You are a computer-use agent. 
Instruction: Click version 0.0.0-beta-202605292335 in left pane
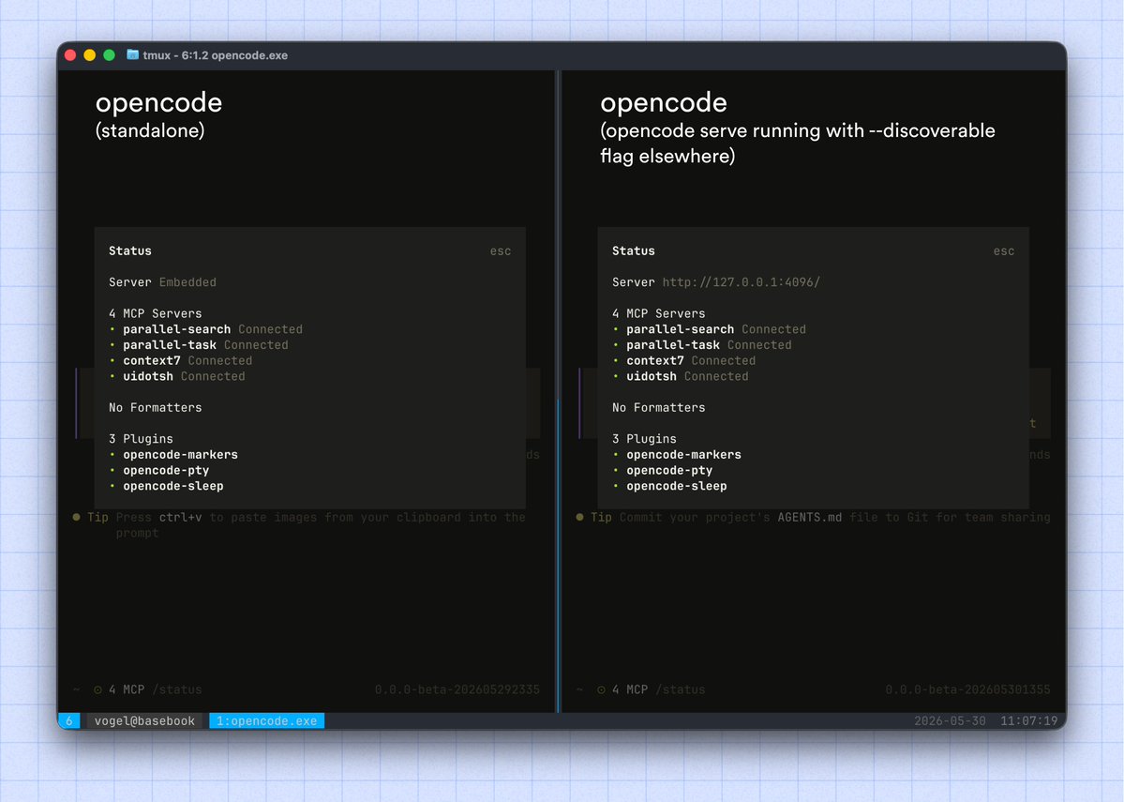click(x=457, y=690)
